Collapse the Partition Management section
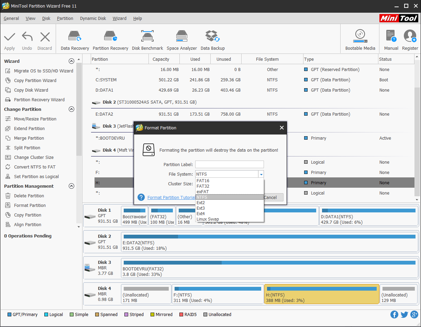421x327 pixels. (71, 186)
